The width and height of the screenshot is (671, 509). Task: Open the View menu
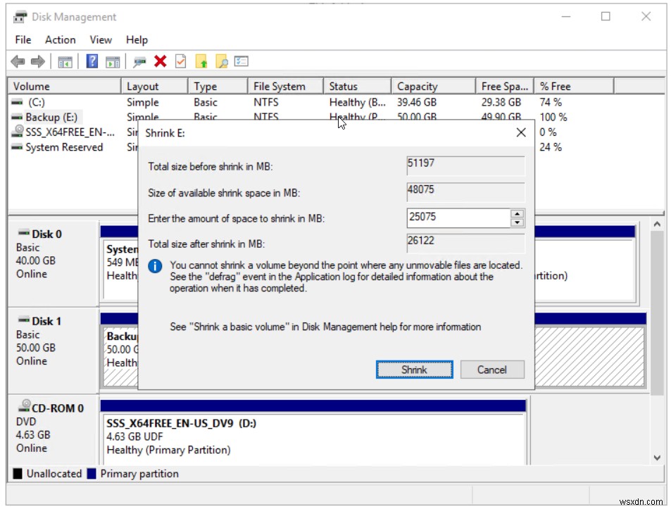click(x=100, y=39)
